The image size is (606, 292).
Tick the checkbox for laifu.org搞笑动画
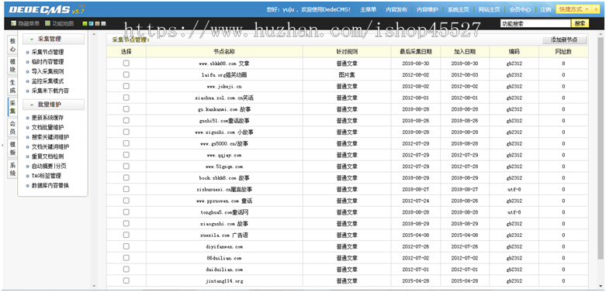tap(126, 75)
